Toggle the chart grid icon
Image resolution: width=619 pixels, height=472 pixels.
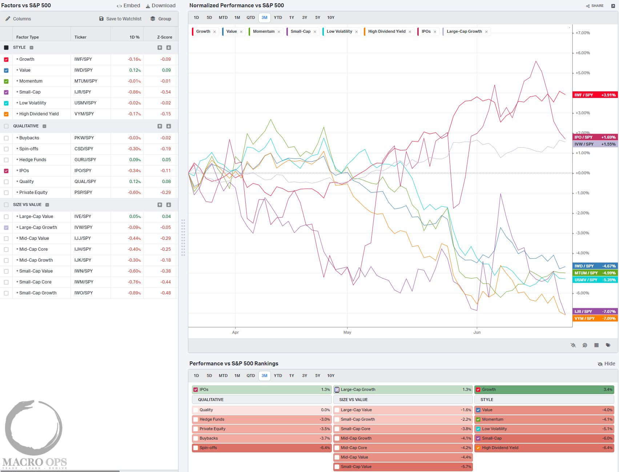pos(596,345)
